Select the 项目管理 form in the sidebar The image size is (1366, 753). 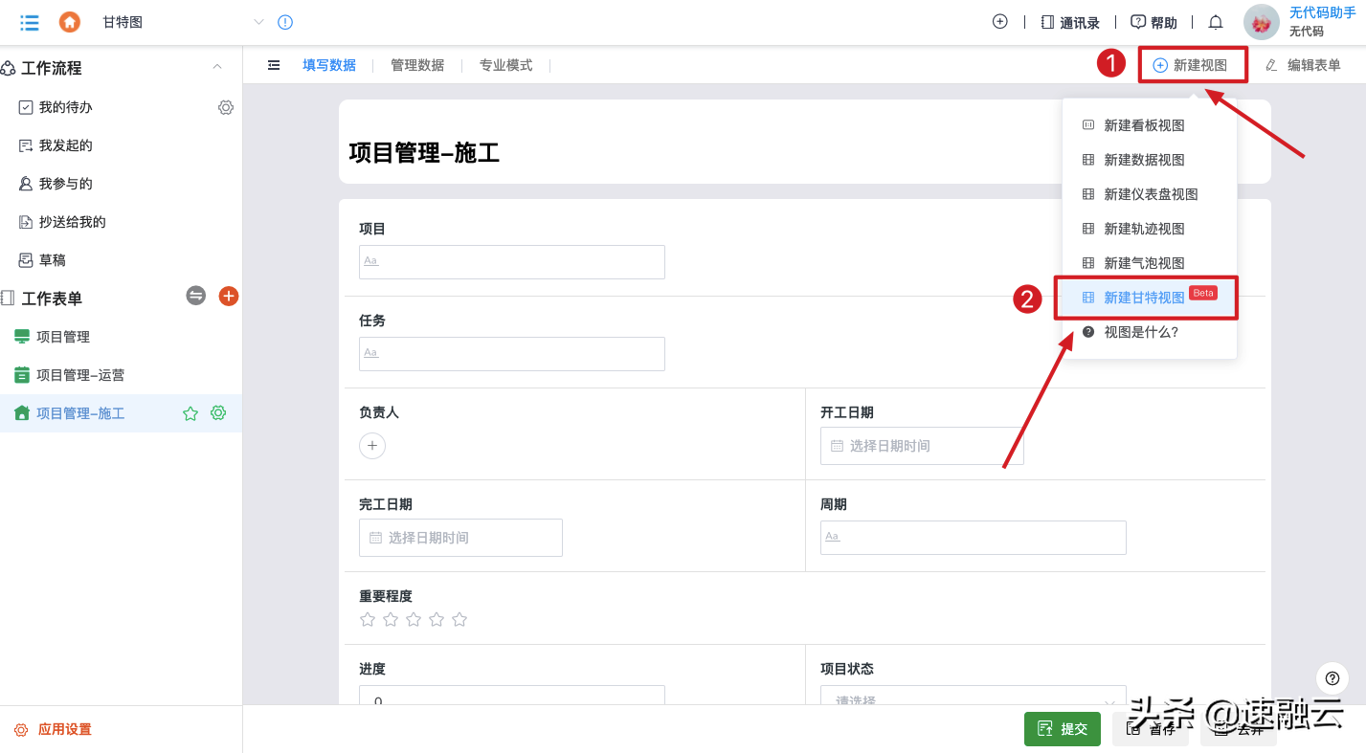tap(74, 336)
